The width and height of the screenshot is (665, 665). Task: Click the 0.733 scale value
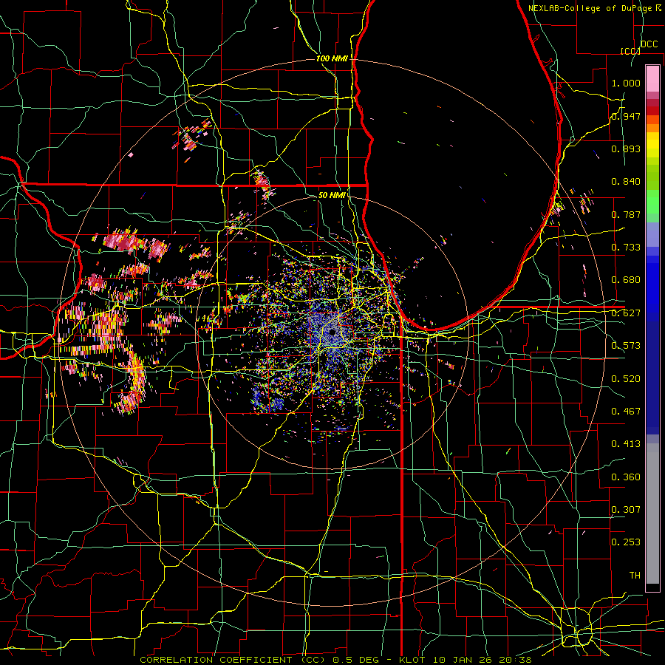tap(626, 247)
